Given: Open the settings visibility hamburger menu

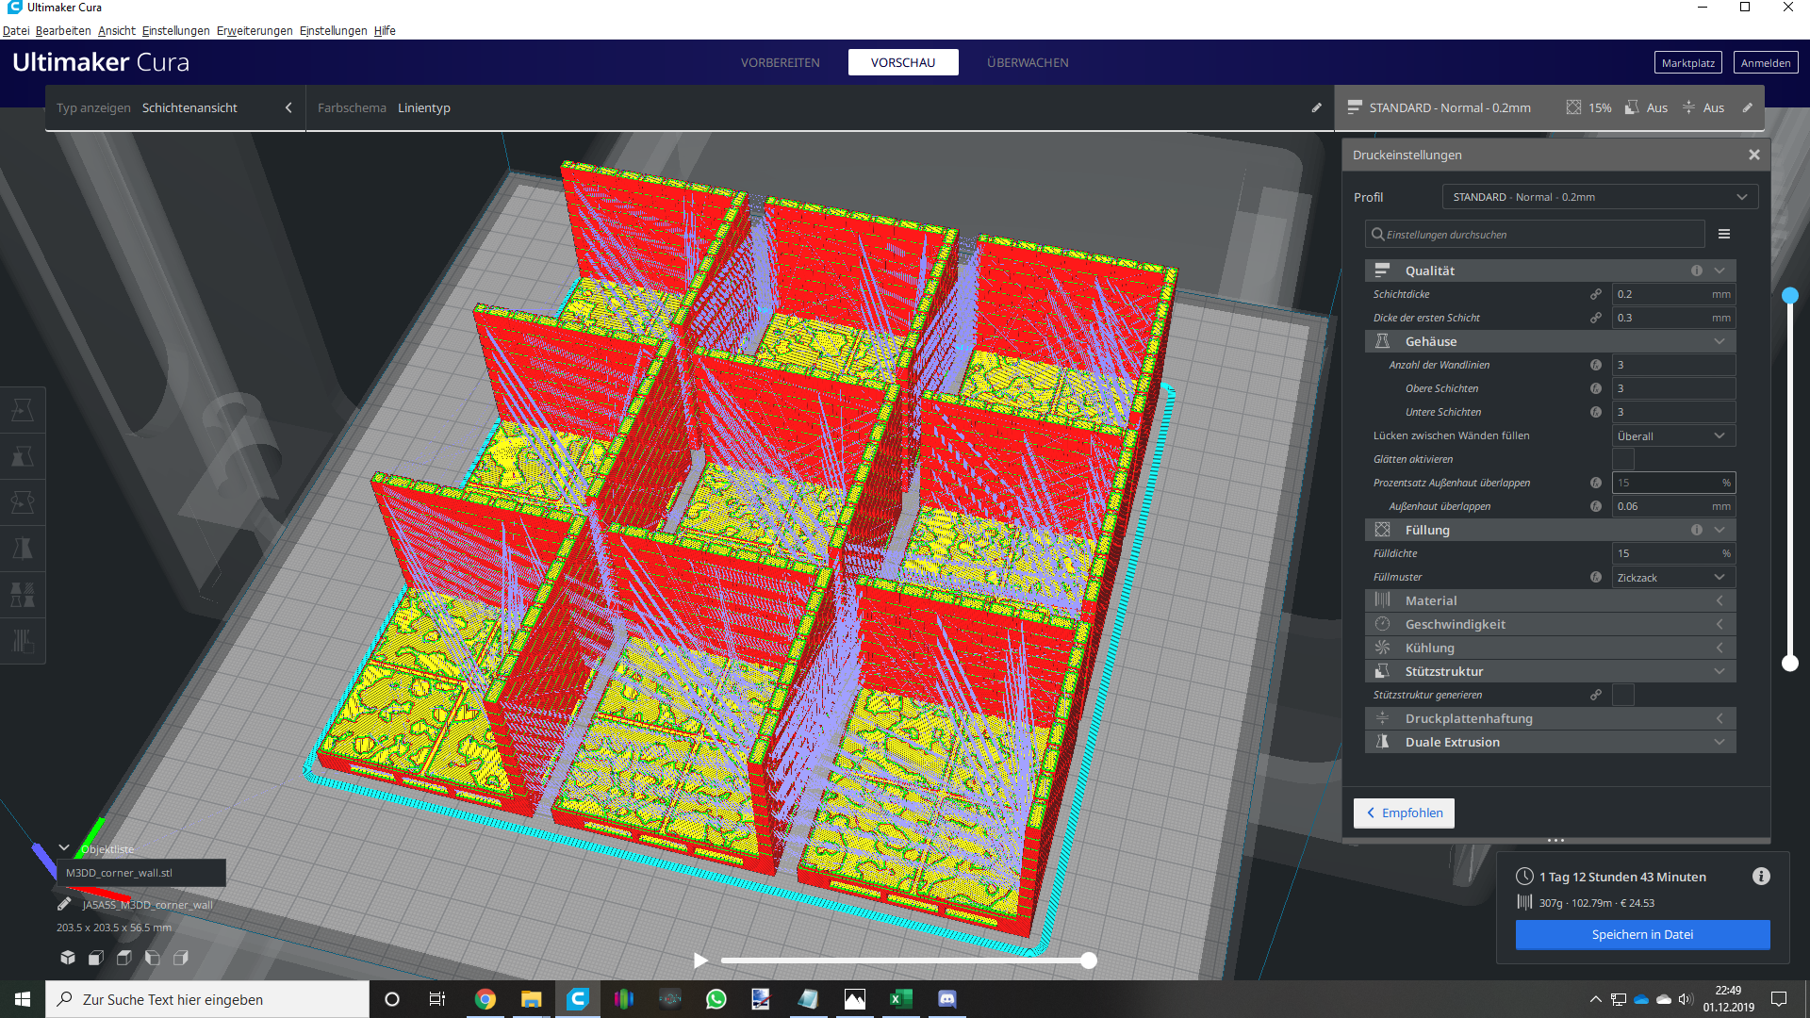Looking at the screenshot, I should (1724, 234).
